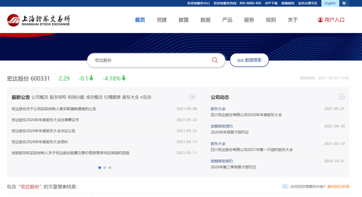This screenshot has width=362, height=197.
Task: Click 股东大会 link dated 2021-02-19
Action: point(218,143)
